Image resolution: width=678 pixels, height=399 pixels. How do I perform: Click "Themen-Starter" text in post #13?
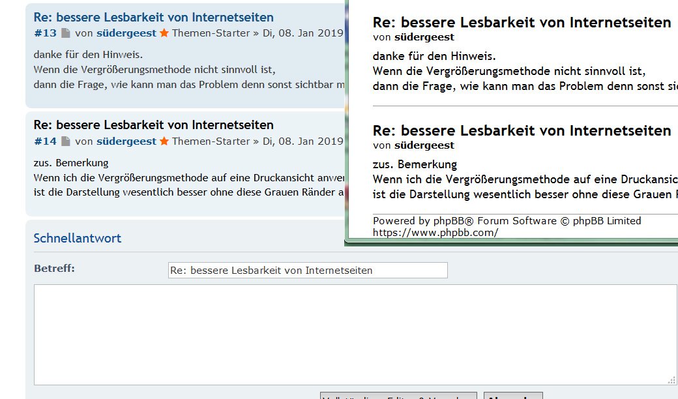click(211, 33)
